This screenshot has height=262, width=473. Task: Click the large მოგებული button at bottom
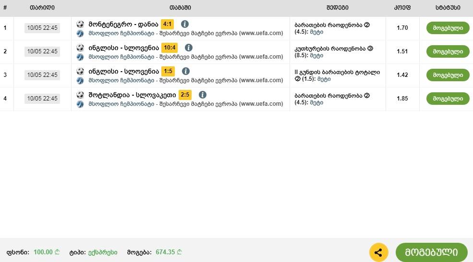431,252
